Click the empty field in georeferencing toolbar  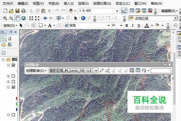click(161, 71)
